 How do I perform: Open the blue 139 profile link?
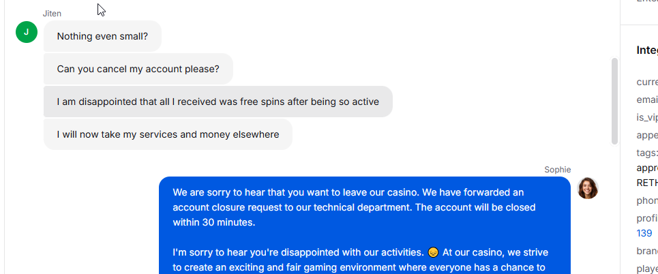[x=644, y=233]
